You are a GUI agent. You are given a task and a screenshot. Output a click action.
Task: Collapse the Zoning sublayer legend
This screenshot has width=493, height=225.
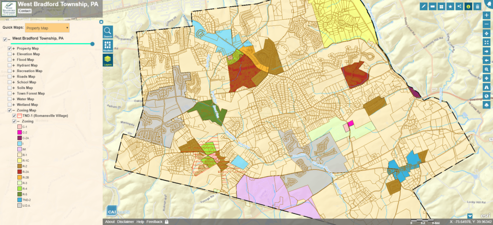[18, 121]
